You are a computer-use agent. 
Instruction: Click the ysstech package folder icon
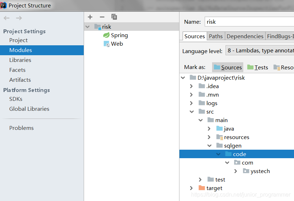(246, 171)
